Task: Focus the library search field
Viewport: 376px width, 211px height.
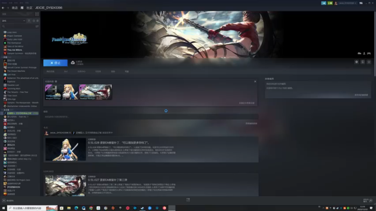Action: [18, 26]
